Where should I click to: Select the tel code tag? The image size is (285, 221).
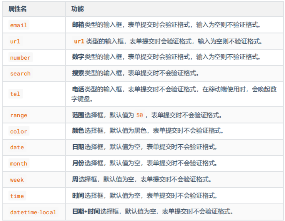[15, 94]
